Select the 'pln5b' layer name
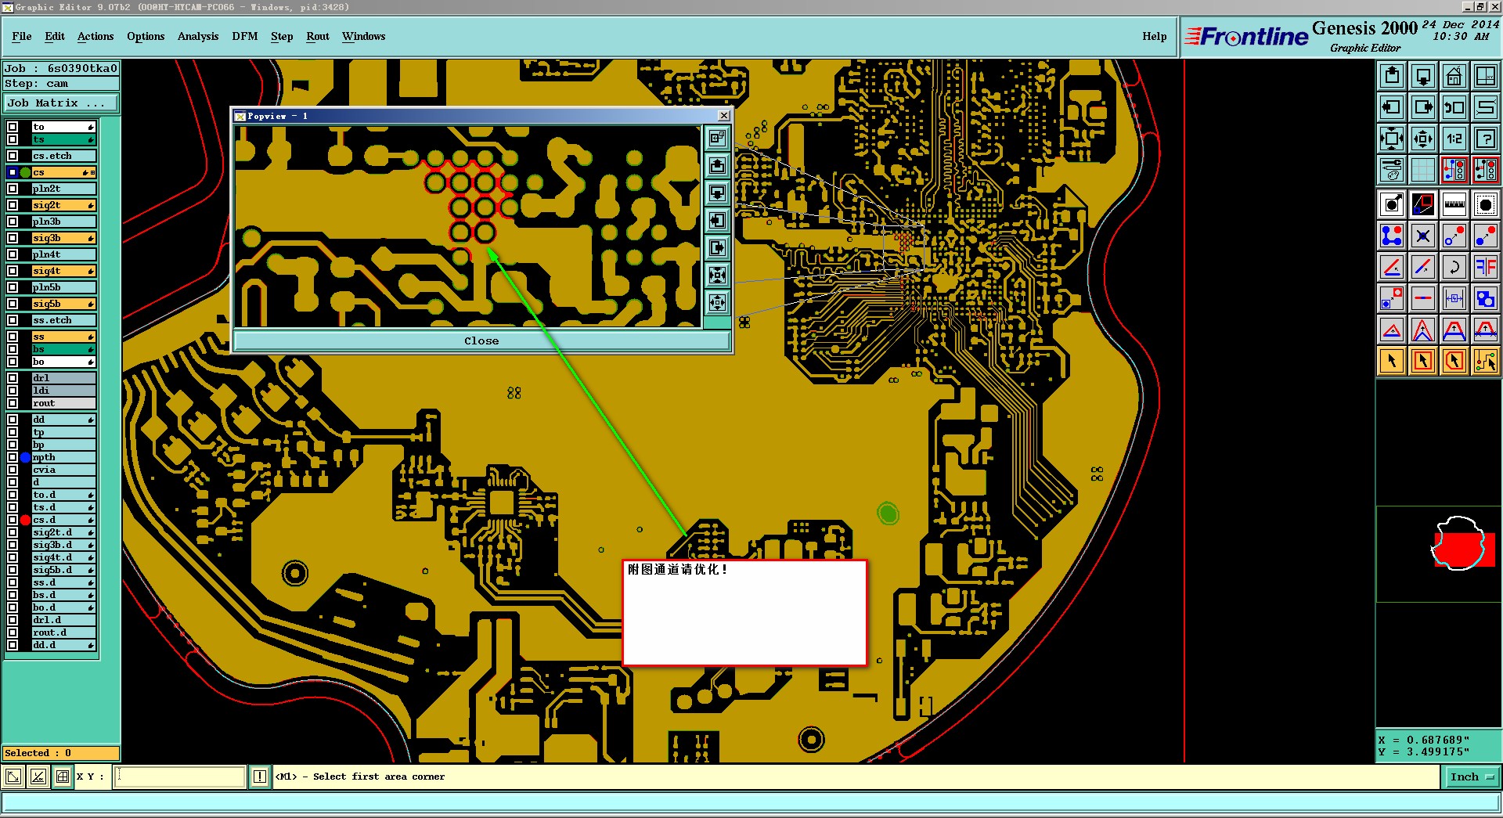The width and height of the screenshot is (1503, 818). (63, 287)
